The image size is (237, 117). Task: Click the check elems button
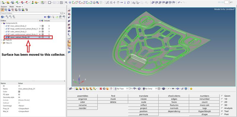click(174, 96)
